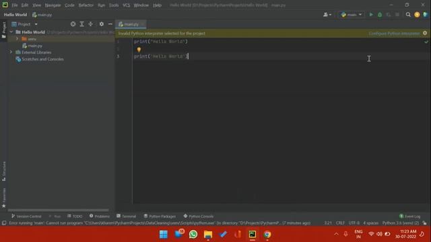The width and height of the screenshot is (431, 242).
Task: Open the main run configuration dropdown
Action: (x=352, y=15)
